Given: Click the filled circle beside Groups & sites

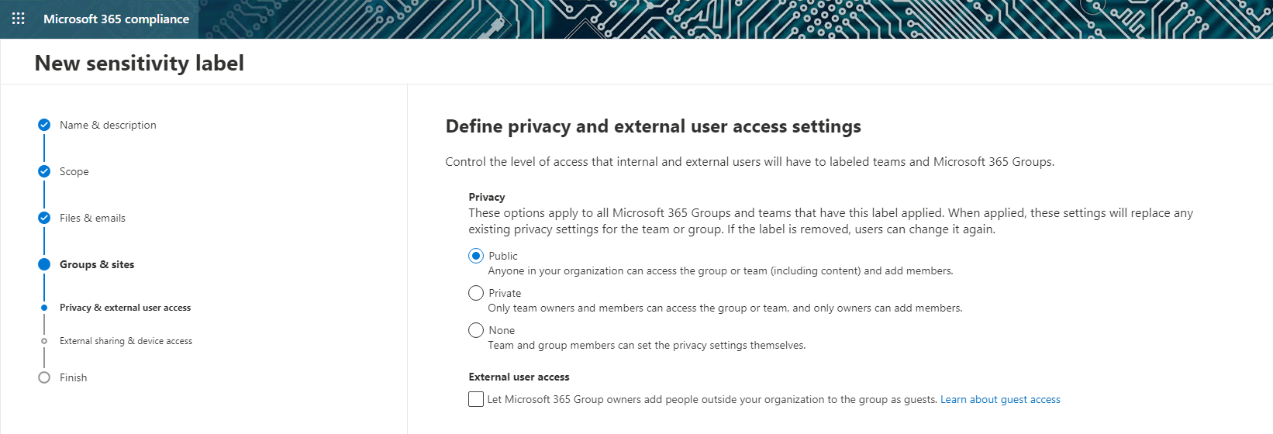Looking at the screenshot, I should click(x=44, y=264).
